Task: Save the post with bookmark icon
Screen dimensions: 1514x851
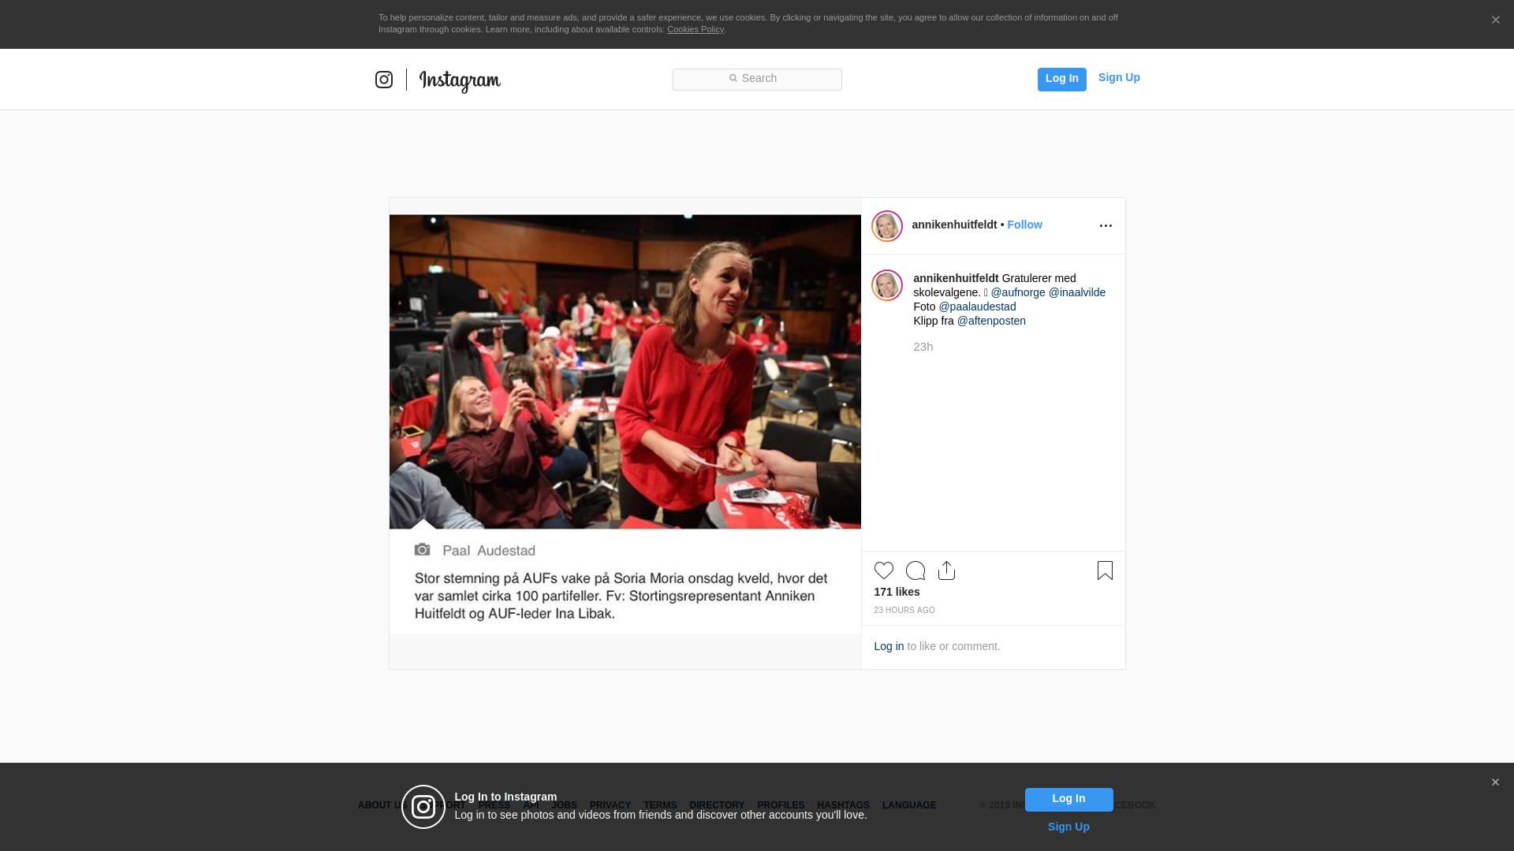Action: pyautogui.click(x=1105, y=570)
